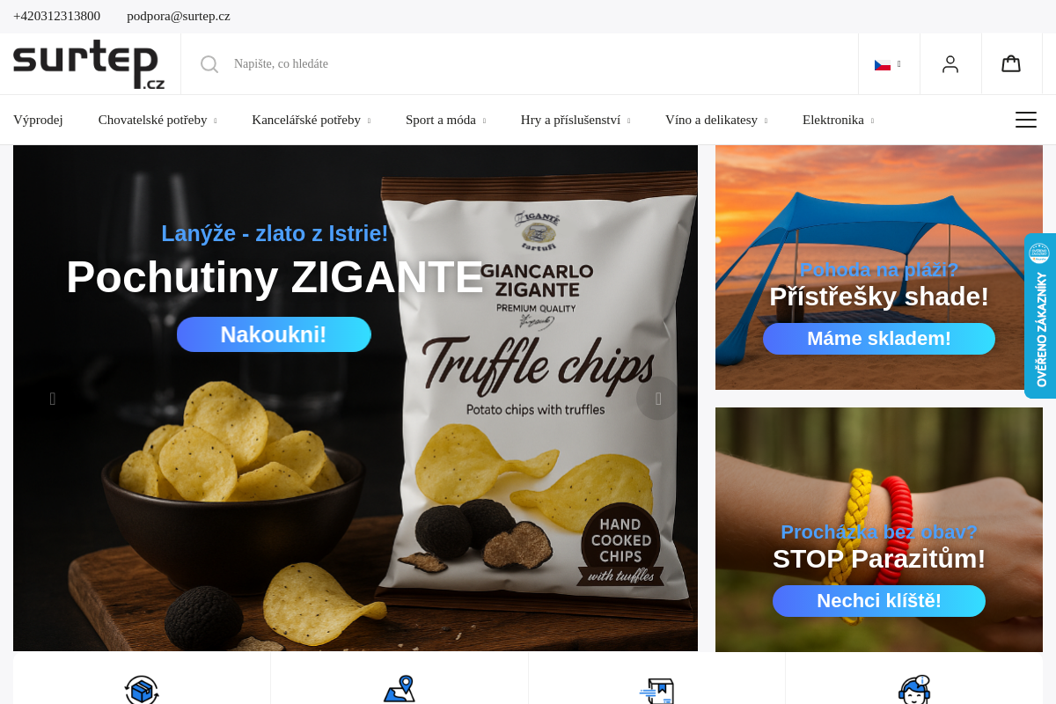Open the hamburger menu icon
The width and height of the screenshot is (1056, 704).
[1026, 120]
